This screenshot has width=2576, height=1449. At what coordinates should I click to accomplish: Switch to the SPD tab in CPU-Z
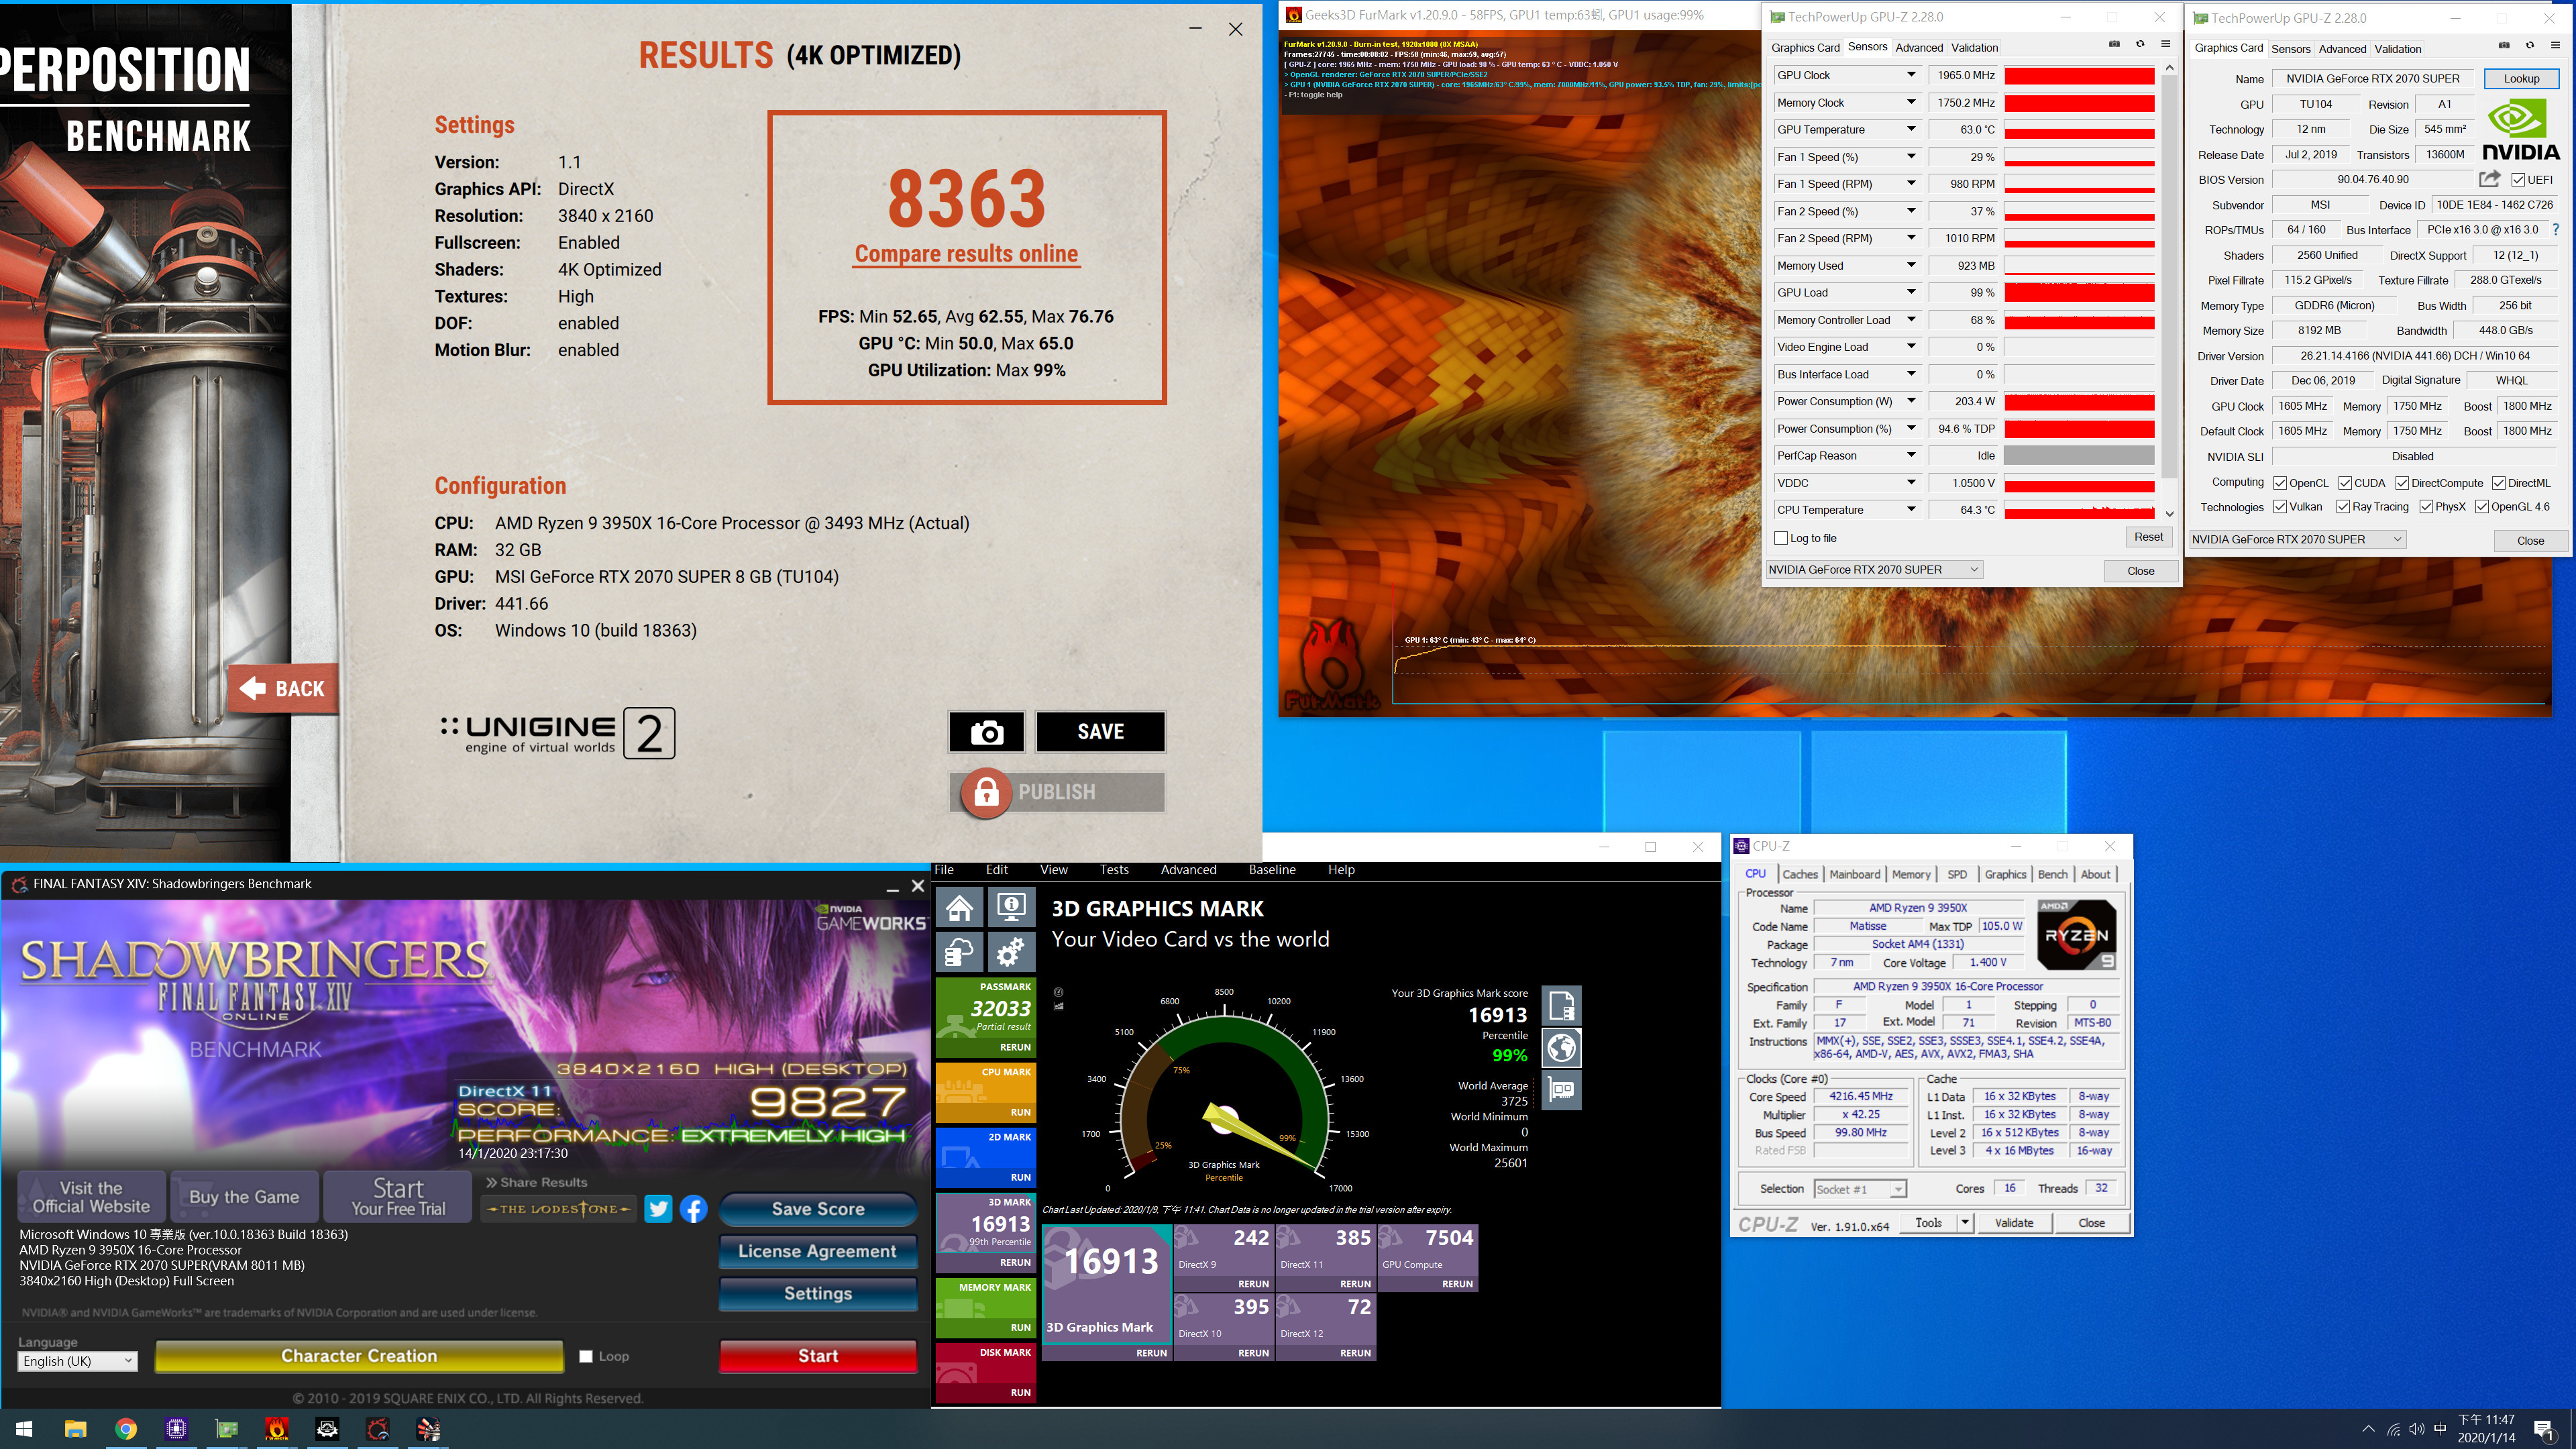pos(1957,874)
